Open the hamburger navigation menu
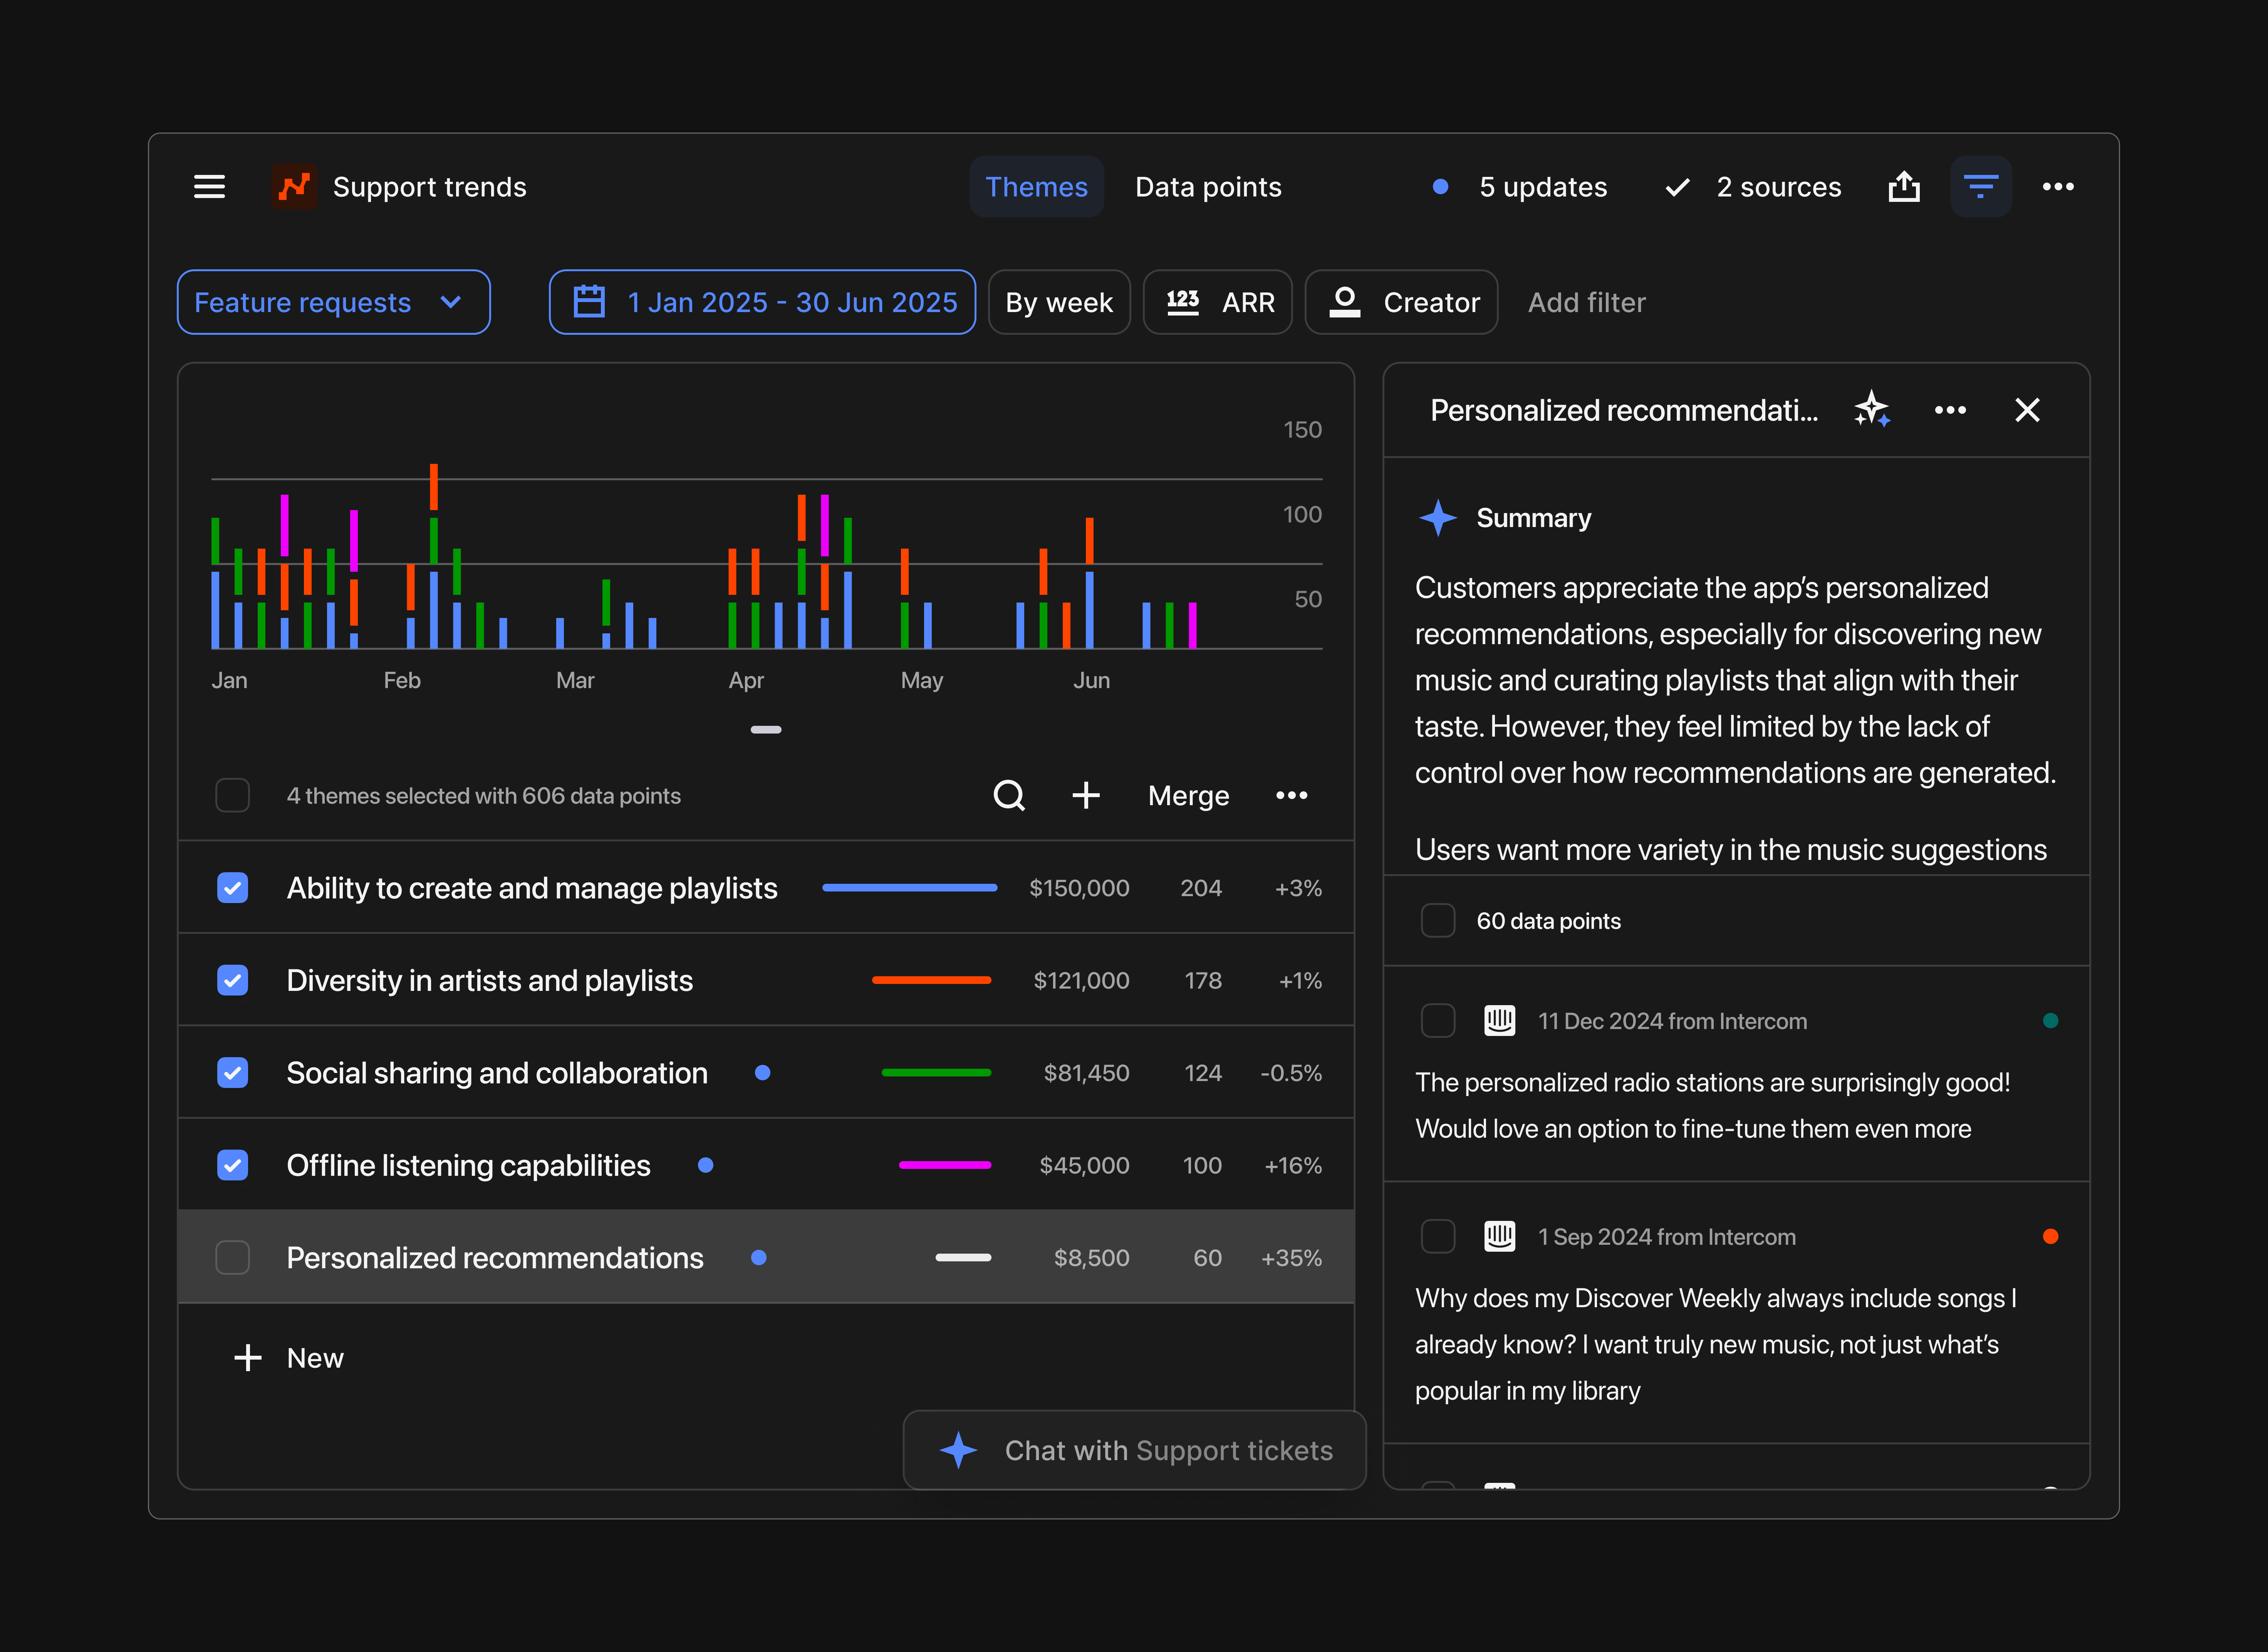Screen dimensions: 2268x1652 (209, 186)
